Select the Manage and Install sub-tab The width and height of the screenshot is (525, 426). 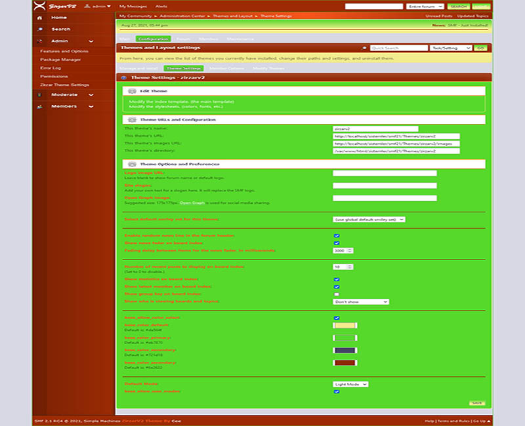pyautogui.click(x=138, y=68)
